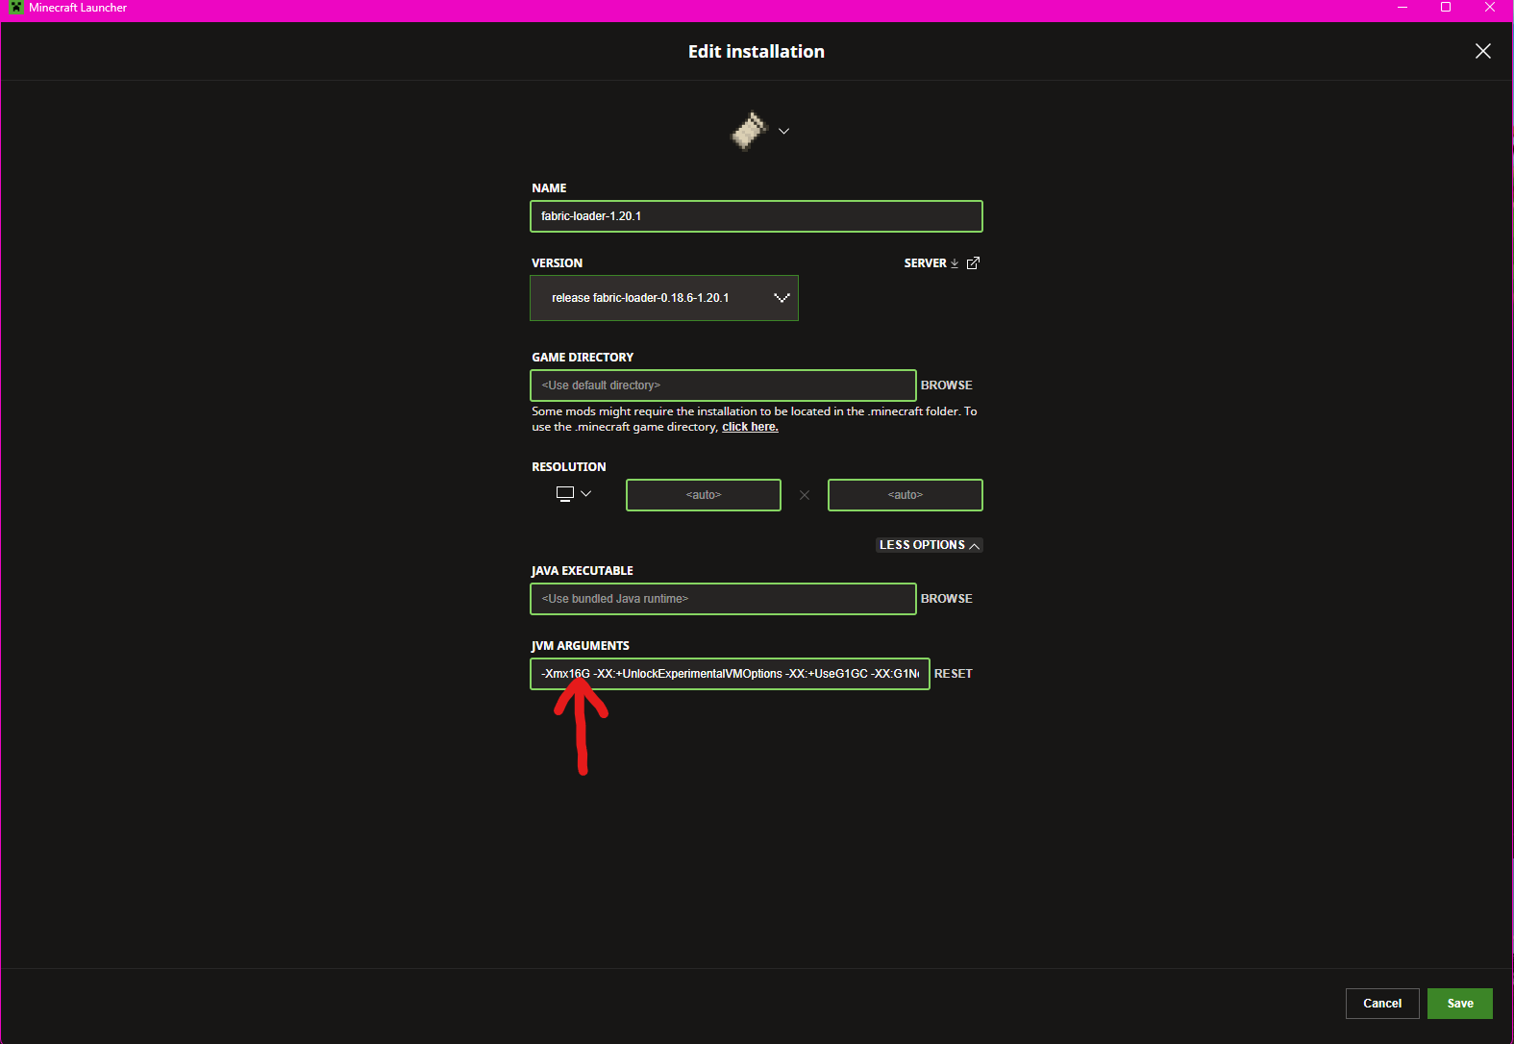Open the Version dropdown for fabric-loader-0.18.6-1.20.1
The width and height of the screenshot is (1514, 1044).
pyautogui.click(x=663, y=298)
